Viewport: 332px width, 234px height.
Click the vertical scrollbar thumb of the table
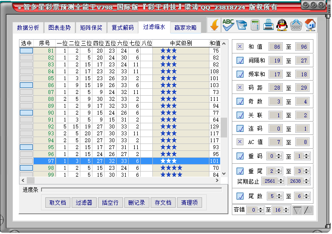point(224,128)
